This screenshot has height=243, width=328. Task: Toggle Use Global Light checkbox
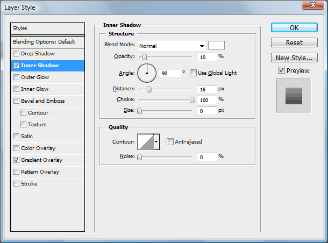point(194,73)
